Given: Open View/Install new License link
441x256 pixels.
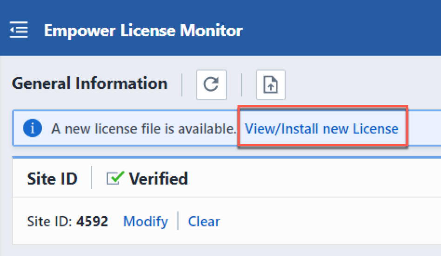Looking at the screenshot, I should coord(321,129).
